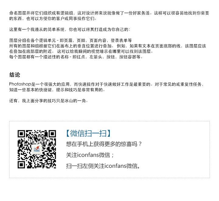Click the line 的东西，也可以方便你的客户或同事
This screenshot has height=201, width=219.
click(53, 19)
